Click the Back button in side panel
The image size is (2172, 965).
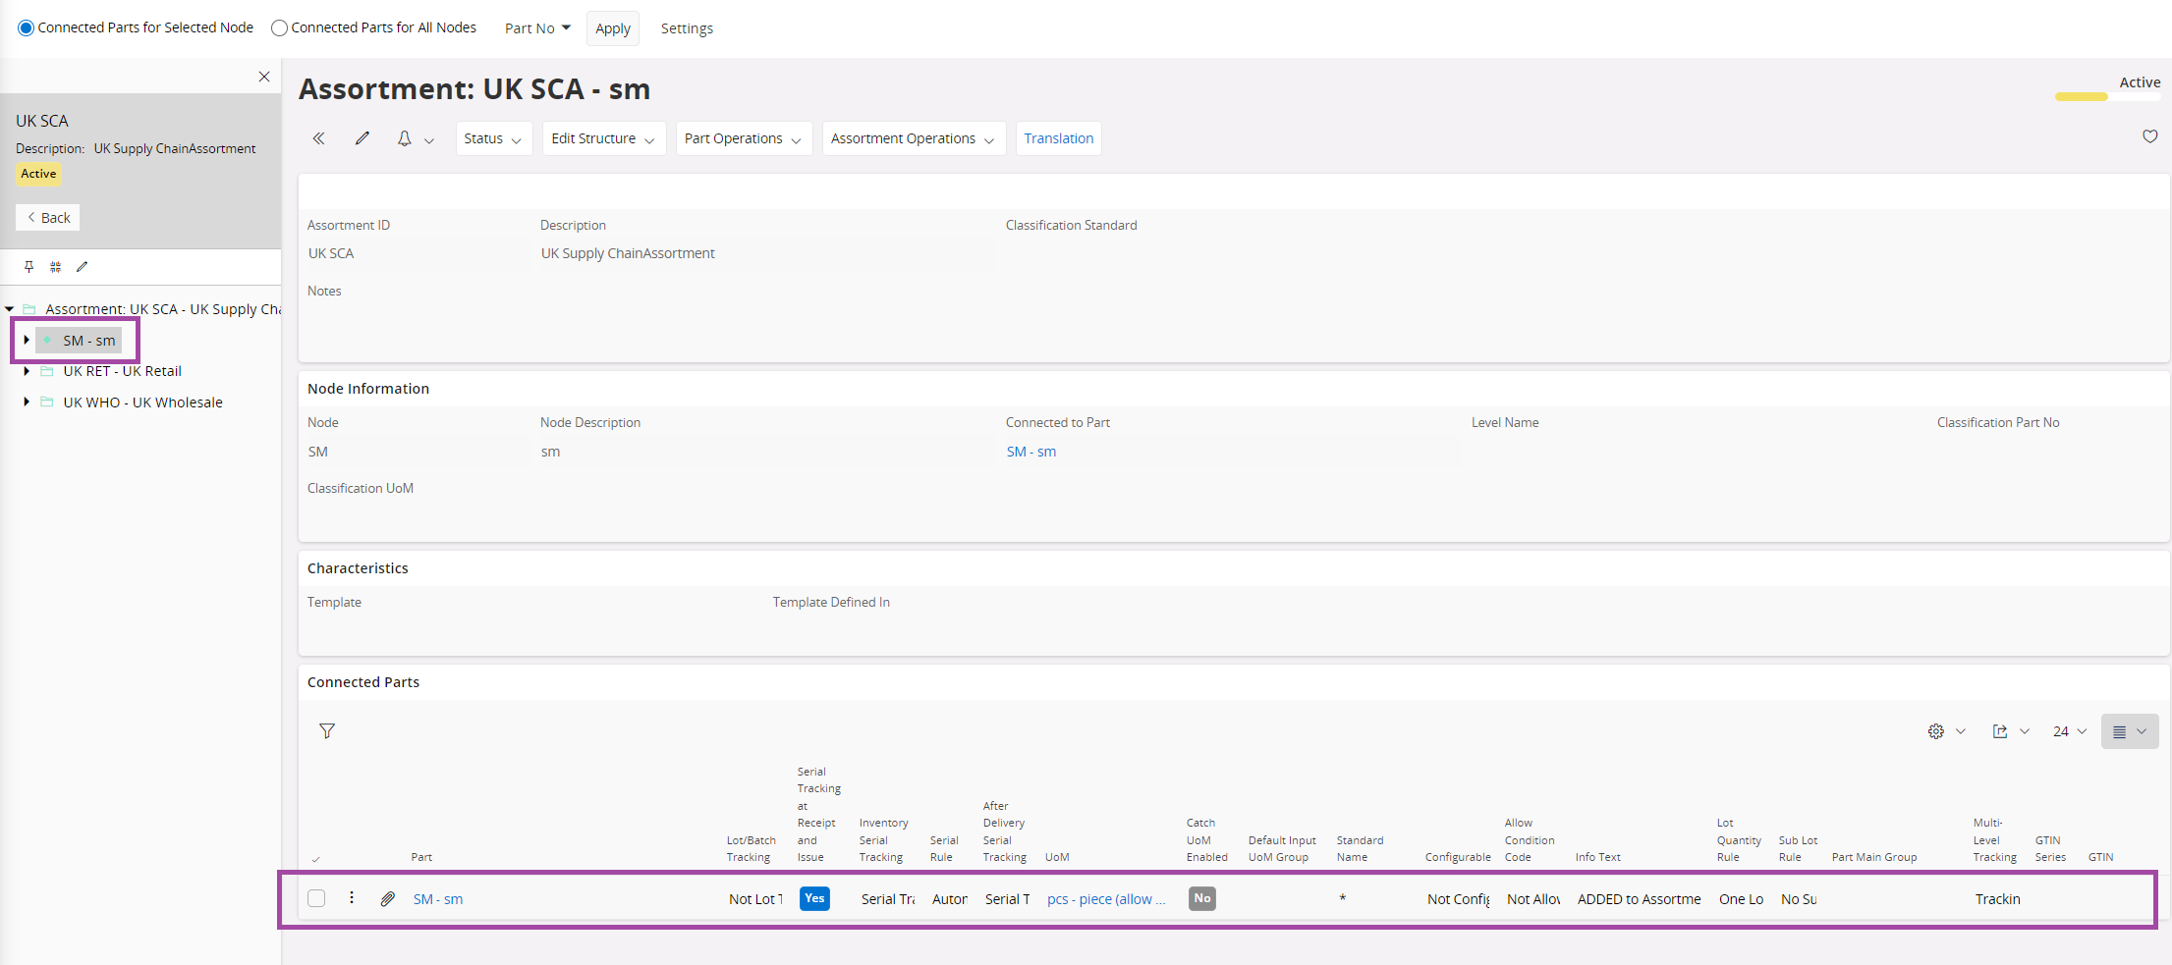pyautogui.click(x=48, y=218)
